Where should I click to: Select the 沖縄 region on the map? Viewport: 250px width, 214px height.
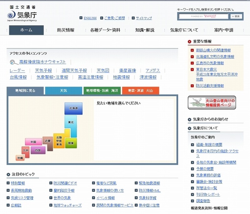pos(20,158)
